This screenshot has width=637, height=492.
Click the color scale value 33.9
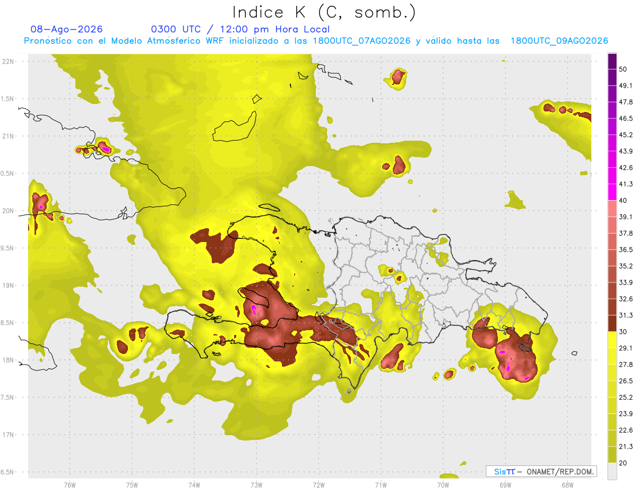coord(626,282)
